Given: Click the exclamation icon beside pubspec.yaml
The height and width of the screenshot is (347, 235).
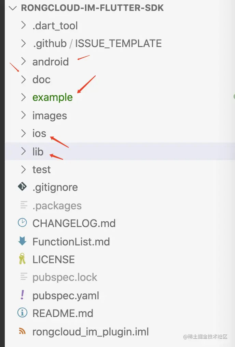Looking at the screenshot, I should (x=23, y=295).
